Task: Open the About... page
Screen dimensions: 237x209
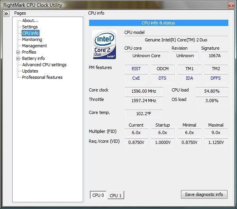Action: [x=30, y=21]
